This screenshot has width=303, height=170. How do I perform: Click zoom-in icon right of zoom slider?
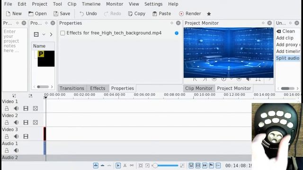[x=182, y=166]
